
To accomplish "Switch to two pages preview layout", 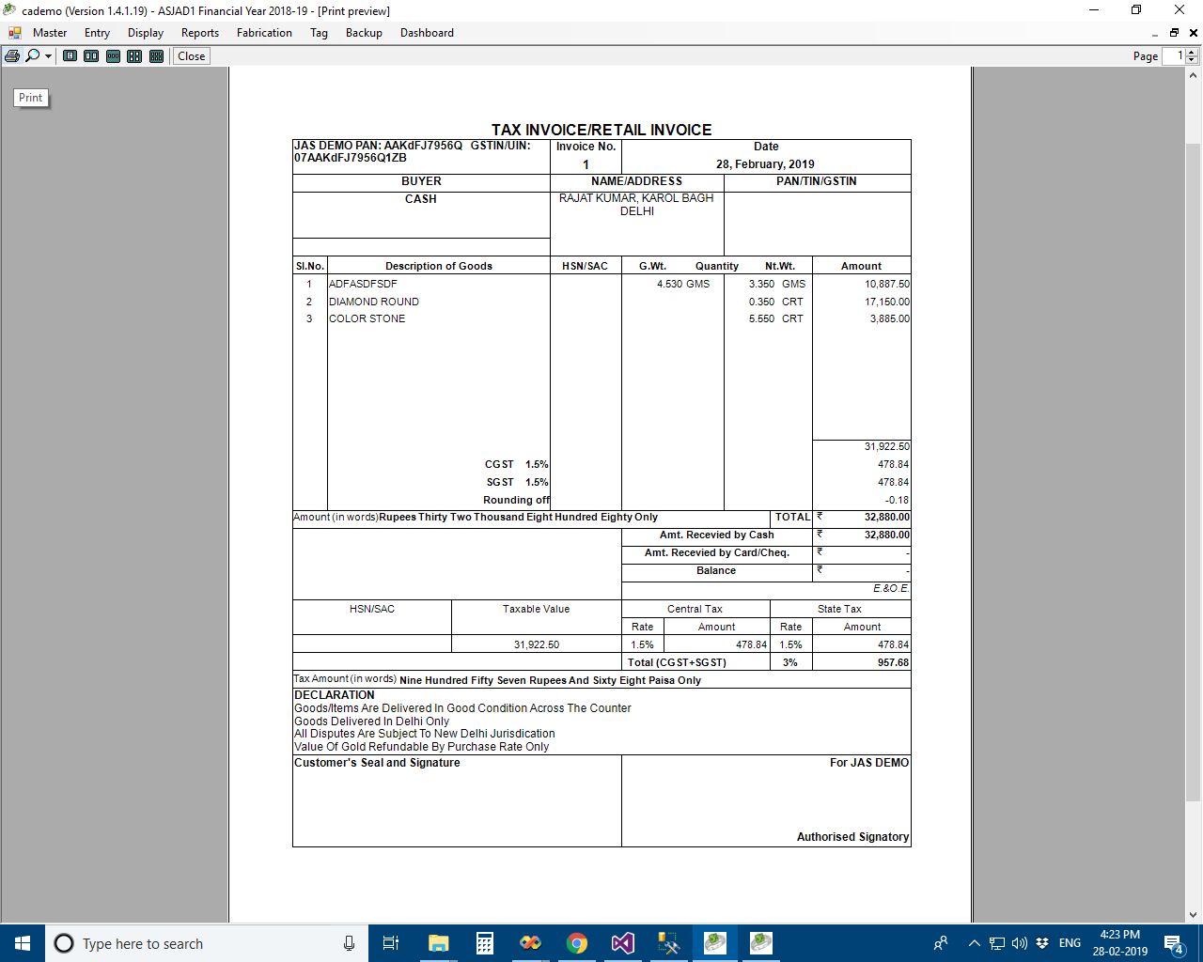I will point(91,56).
